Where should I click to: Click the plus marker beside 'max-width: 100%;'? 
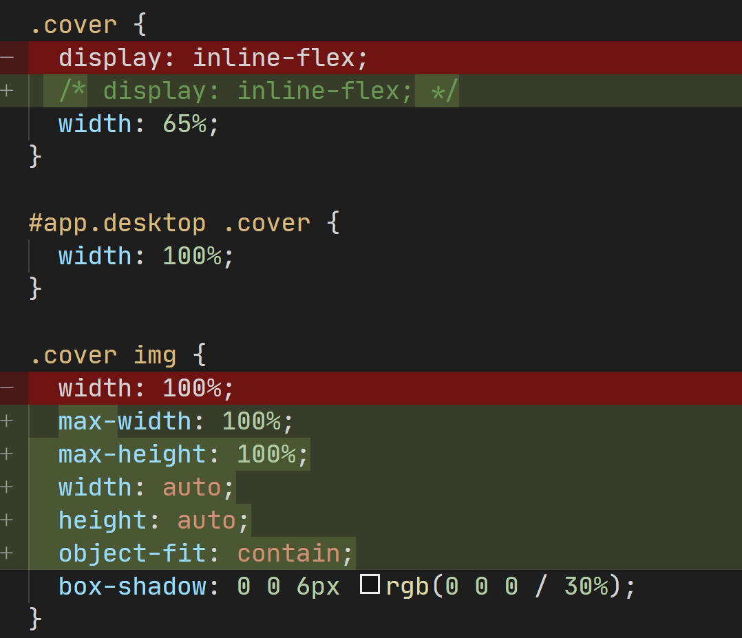click(7, 421)
